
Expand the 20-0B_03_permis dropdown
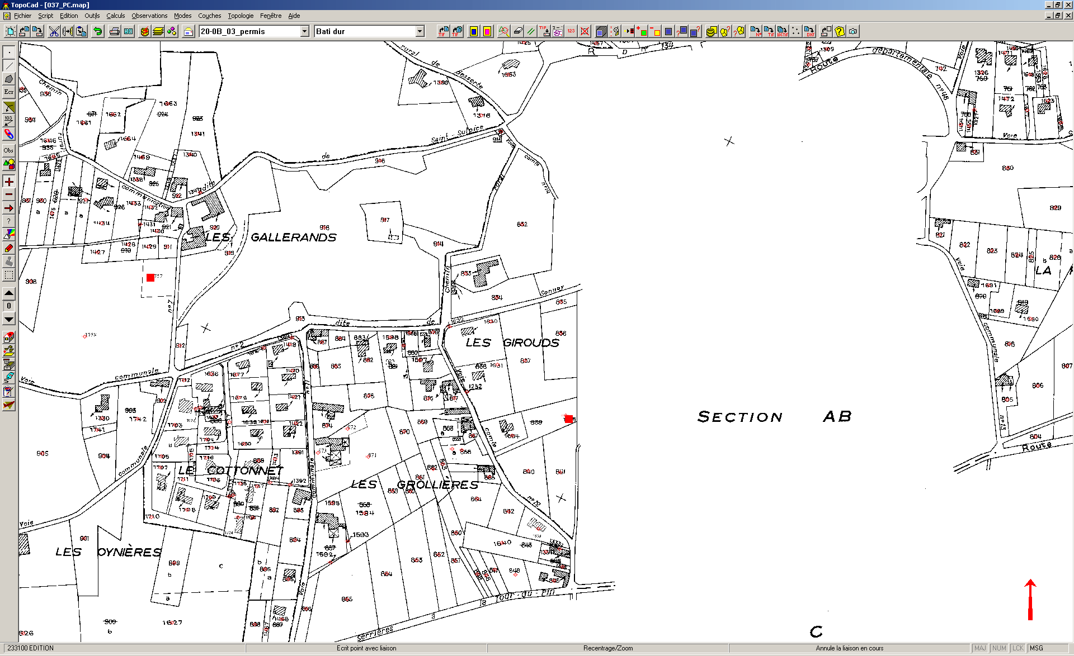pyautogui.click(x=304, y=31)
